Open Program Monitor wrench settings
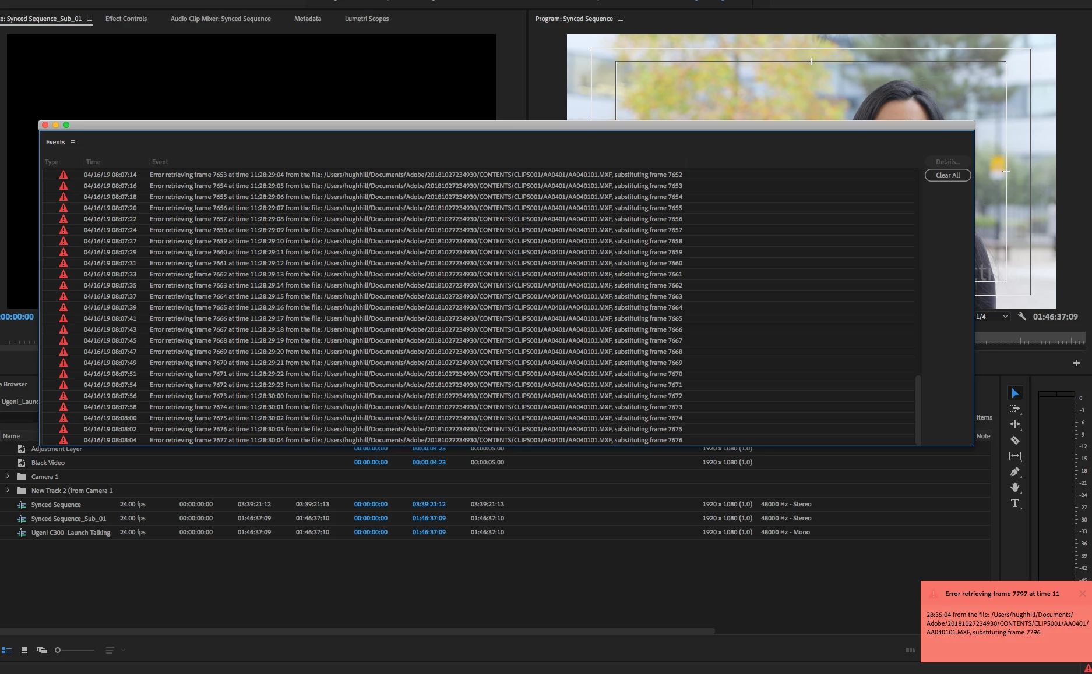 coord(1022,317)
